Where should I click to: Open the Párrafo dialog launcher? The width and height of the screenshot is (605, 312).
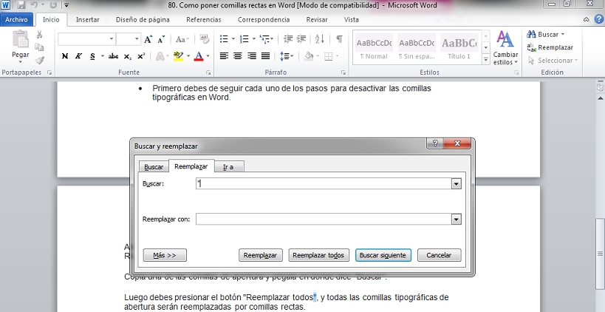[343, 72]
